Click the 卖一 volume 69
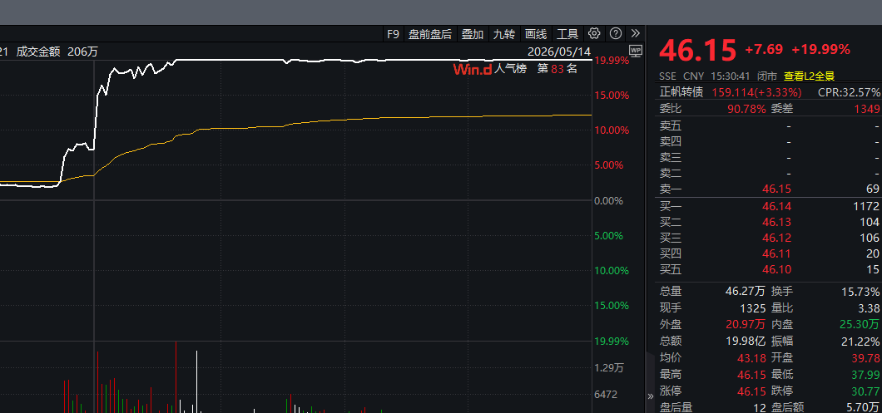The width and height of the screenshot is (882, 413). click(873, 189)
